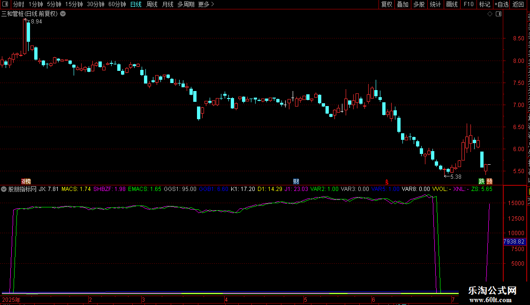Activate 画线 drawing tools
The width and height of the screenshot is (530, 305).
pos(452,4)
